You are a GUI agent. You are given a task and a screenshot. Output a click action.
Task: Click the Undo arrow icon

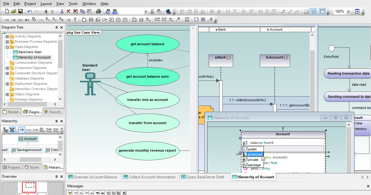pyautogui.click(x=30, y=11)
